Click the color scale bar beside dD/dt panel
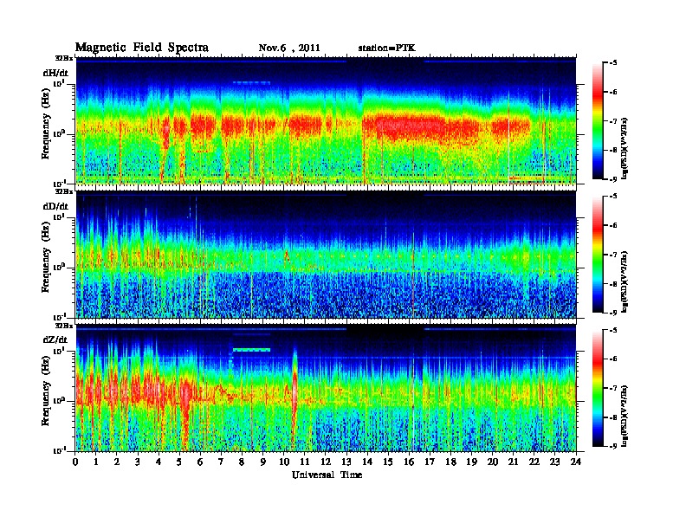Image resolution: width=686 pixels, height=530 pixels. point(598,255)
